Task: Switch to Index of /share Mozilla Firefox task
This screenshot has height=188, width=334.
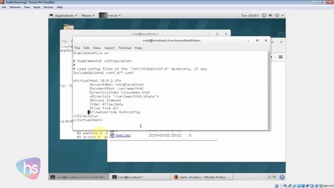Action: pyautogui.click(x=202, y=177)
